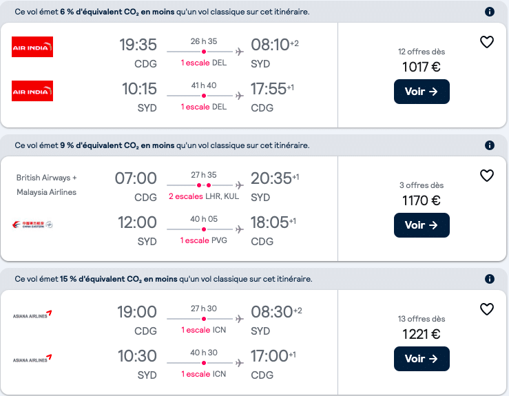The height and width of the screenshot is (396, 509).
Task: Click Air India logo on outbound 19:35 flight
Action: 32,47
